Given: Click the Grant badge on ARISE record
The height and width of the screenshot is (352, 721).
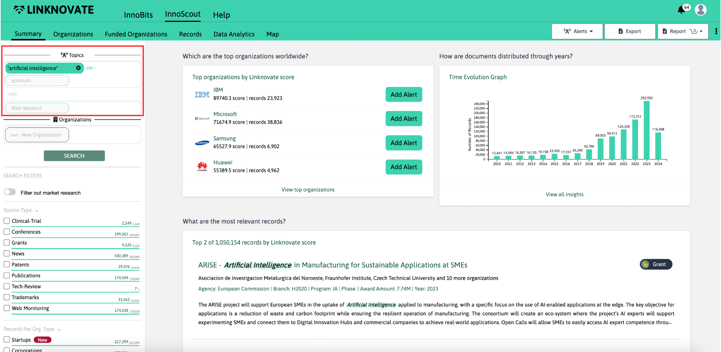Looking at the screenshot, I should (x=656, y=264).
